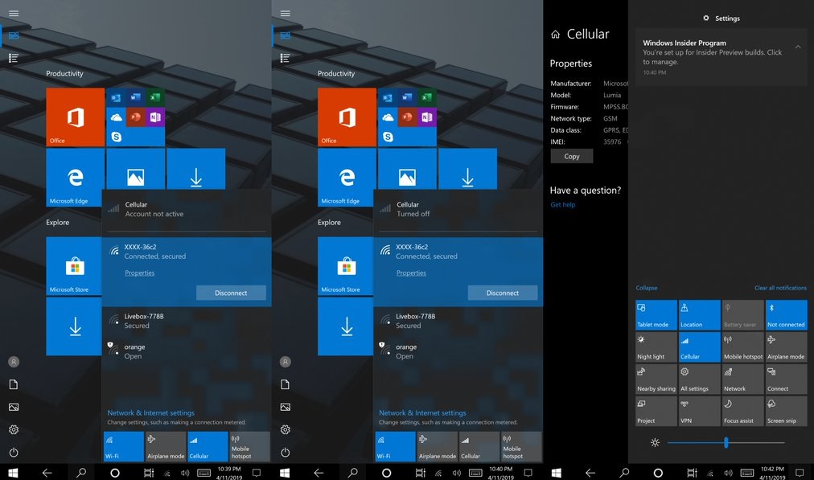Click the Power icon in the left Start sidebar
The width and height of the screenshot is (814, 480).
point(14,453)
